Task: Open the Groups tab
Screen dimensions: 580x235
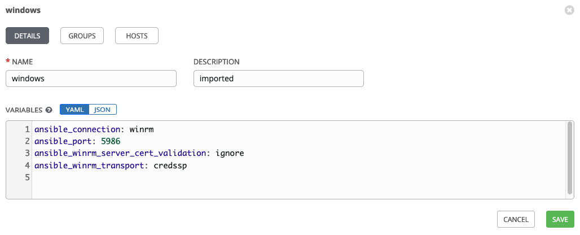Action: click(x=82, y=36)
